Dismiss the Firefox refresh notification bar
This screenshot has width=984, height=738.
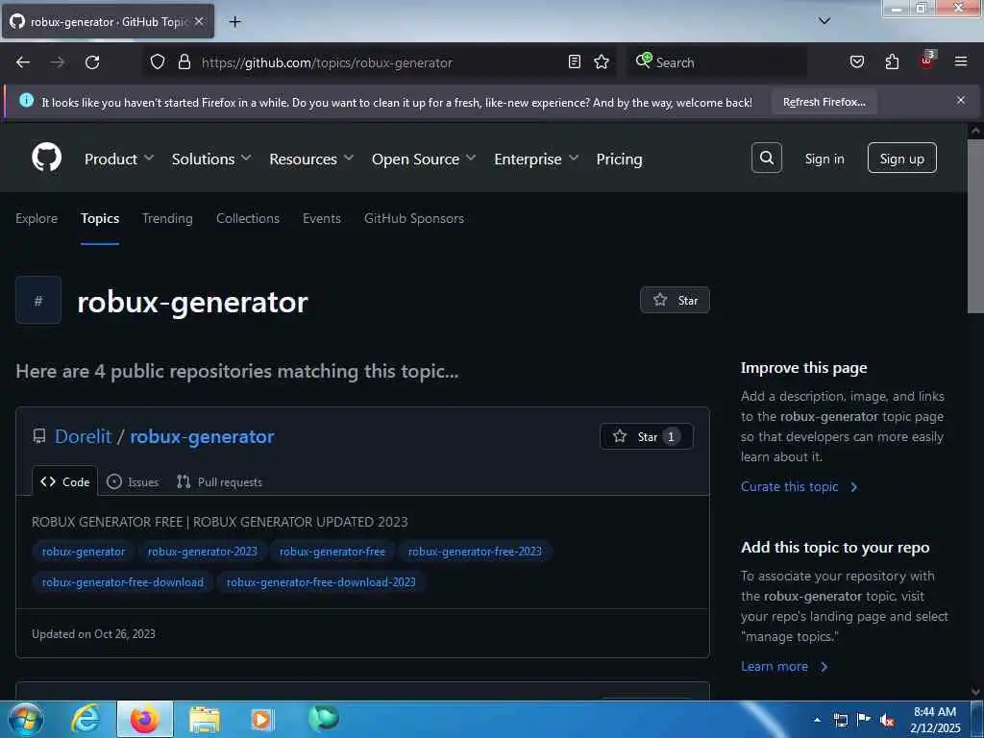pos(961,100)
